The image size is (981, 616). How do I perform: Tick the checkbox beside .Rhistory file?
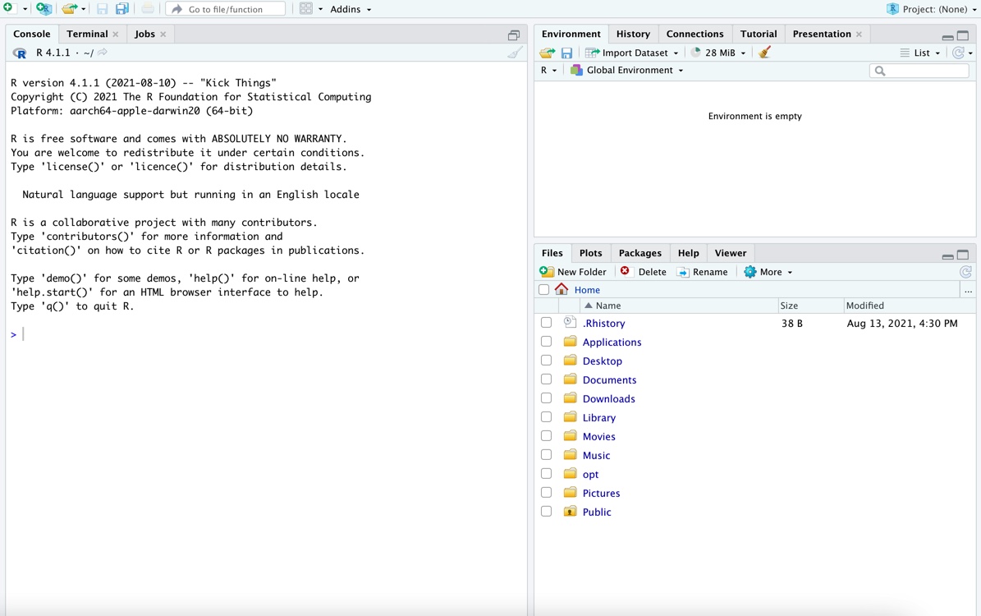(546, 323)
